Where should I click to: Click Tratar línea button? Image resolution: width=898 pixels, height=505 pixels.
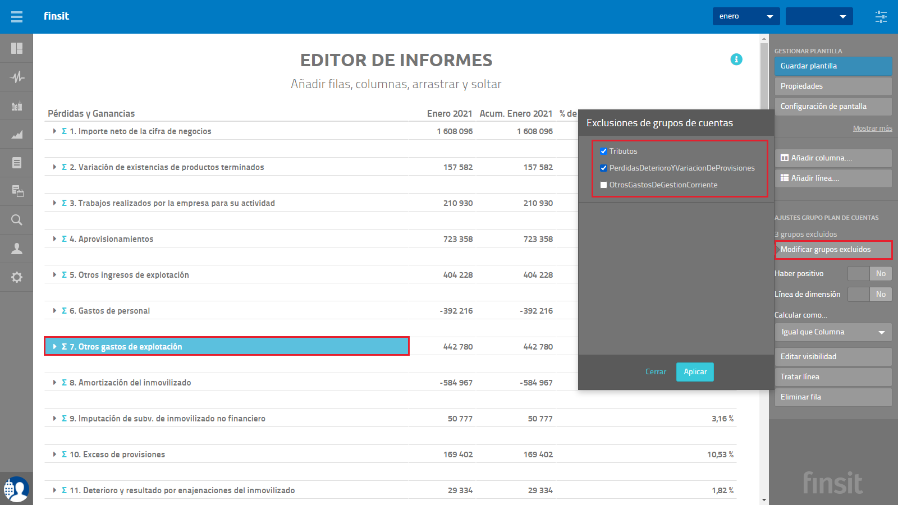[833, 377]
